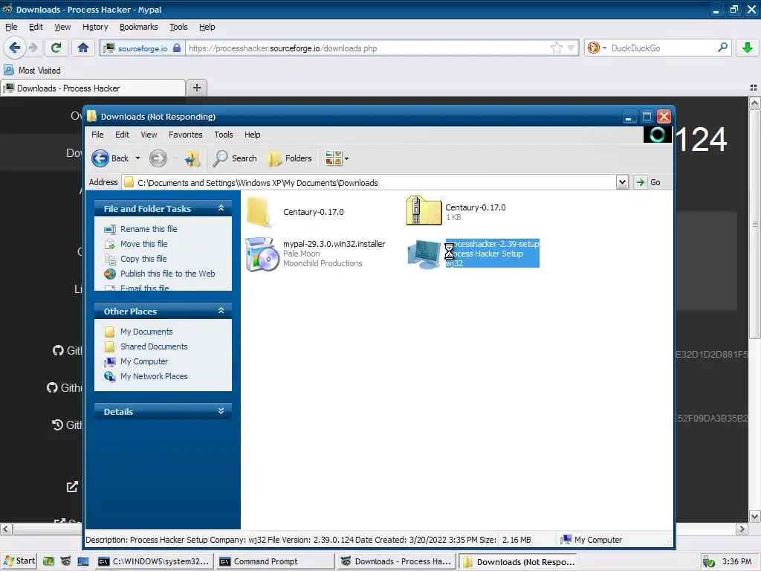
Task: Open Explorer Edit menu
Action: (x=122, y=135)
